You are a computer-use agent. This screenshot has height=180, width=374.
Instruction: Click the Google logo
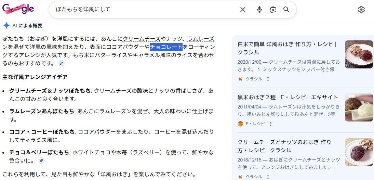[18, 9]
